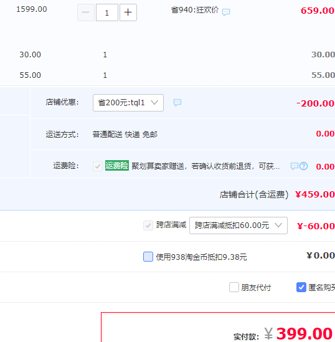Viewport: 335px width, 342px height.
Task: Uncheck the 匿名购买 checkbox
Action: (301, 287)
